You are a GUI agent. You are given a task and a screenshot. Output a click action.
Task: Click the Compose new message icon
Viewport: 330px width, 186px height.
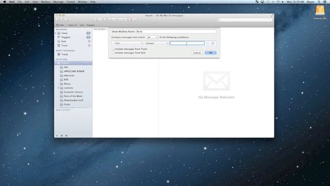point(68,20)
